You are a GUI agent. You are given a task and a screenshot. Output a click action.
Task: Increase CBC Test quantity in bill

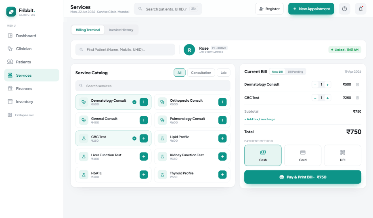[327, 98]
